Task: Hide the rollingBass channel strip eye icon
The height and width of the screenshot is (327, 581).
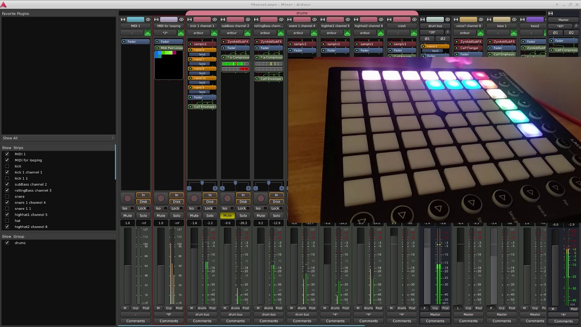Action: (x=281, y=20)
